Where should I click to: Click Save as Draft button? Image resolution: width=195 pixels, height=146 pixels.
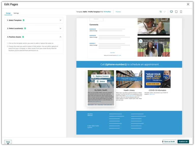point(169,141)
